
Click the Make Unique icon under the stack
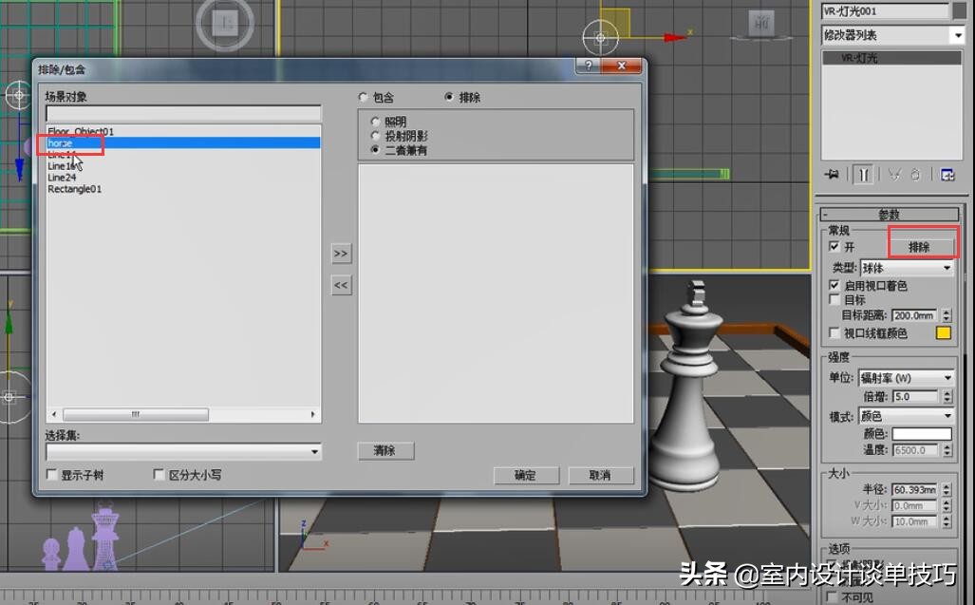[894, 174]
